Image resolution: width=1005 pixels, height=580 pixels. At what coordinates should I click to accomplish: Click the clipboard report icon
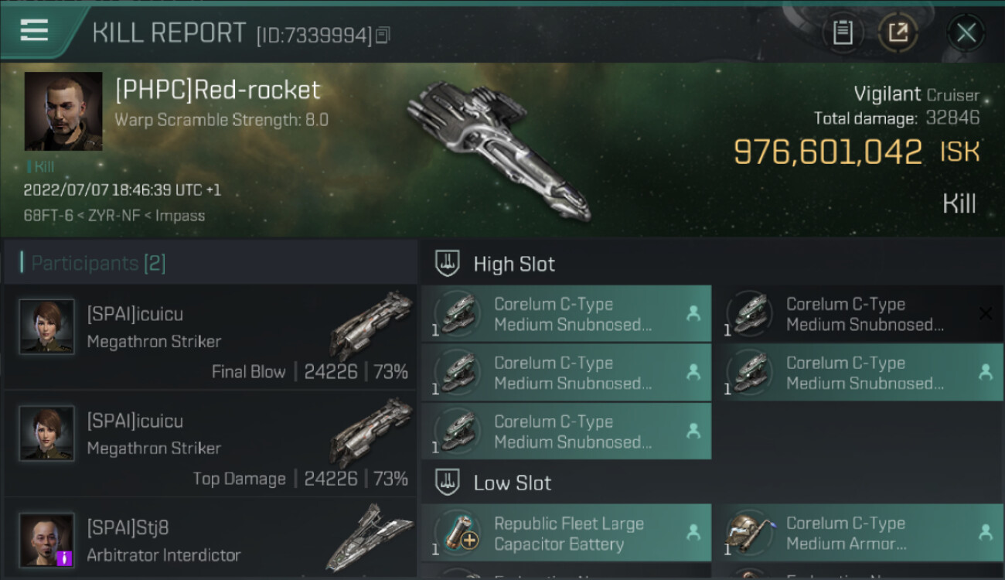pos(843,32)
